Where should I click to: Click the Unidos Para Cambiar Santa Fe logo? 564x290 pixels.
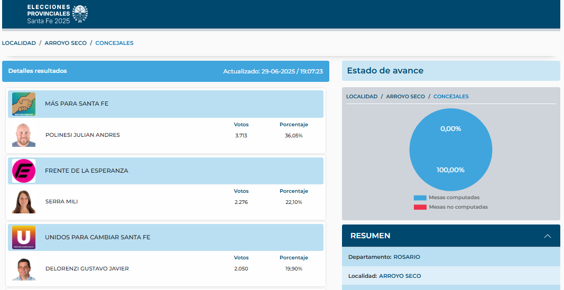[x=24, y=238]
